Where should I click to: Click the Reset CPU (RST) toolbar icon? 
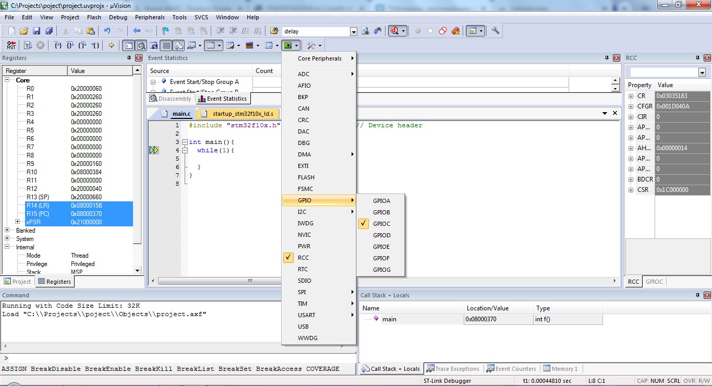(11, 45)
